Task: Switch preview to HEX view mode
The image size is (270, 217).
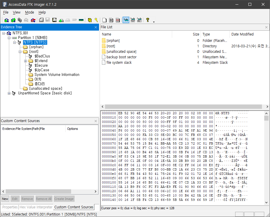Action: pos(139,20)
